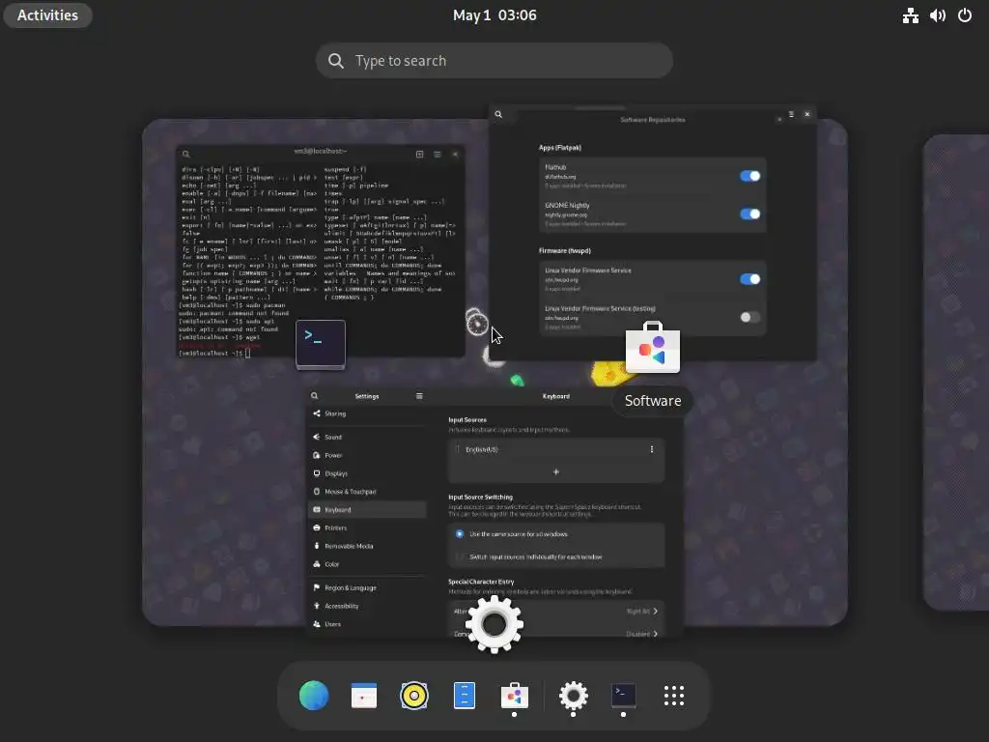The height and width of the screenshot is (742, 989).
Task: Select Use the same source for all windows
Action: click(x=459, y=533)
